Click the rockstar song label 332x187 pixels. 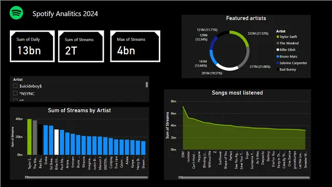[x=188, y=157]
